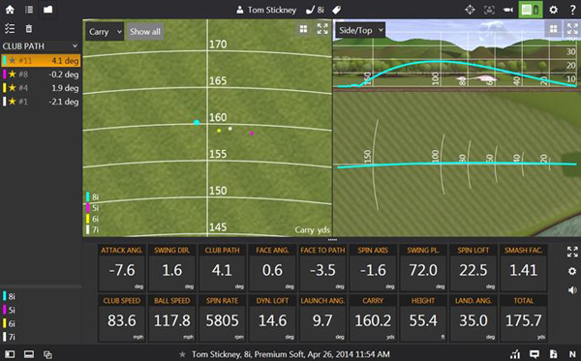Click the N icon in bottom bar
Viewport: 581px width, 361px height.
572,354
